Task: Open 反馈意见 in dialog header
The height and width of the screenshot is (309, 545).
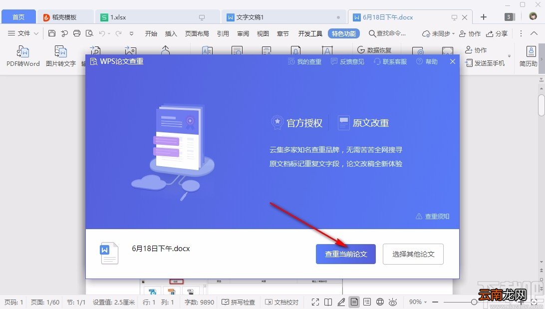Action: (347, 61)
